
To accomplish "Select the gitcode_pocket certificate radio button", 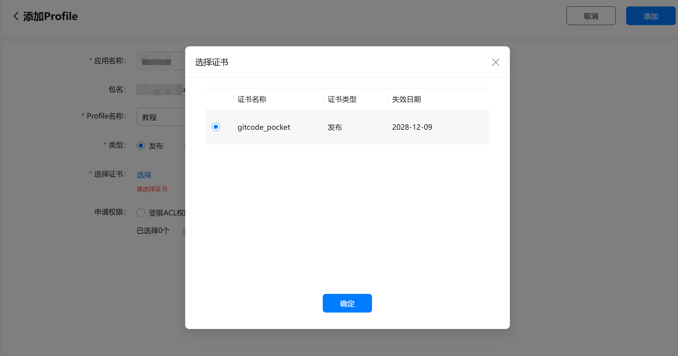I will coord(216,127).
